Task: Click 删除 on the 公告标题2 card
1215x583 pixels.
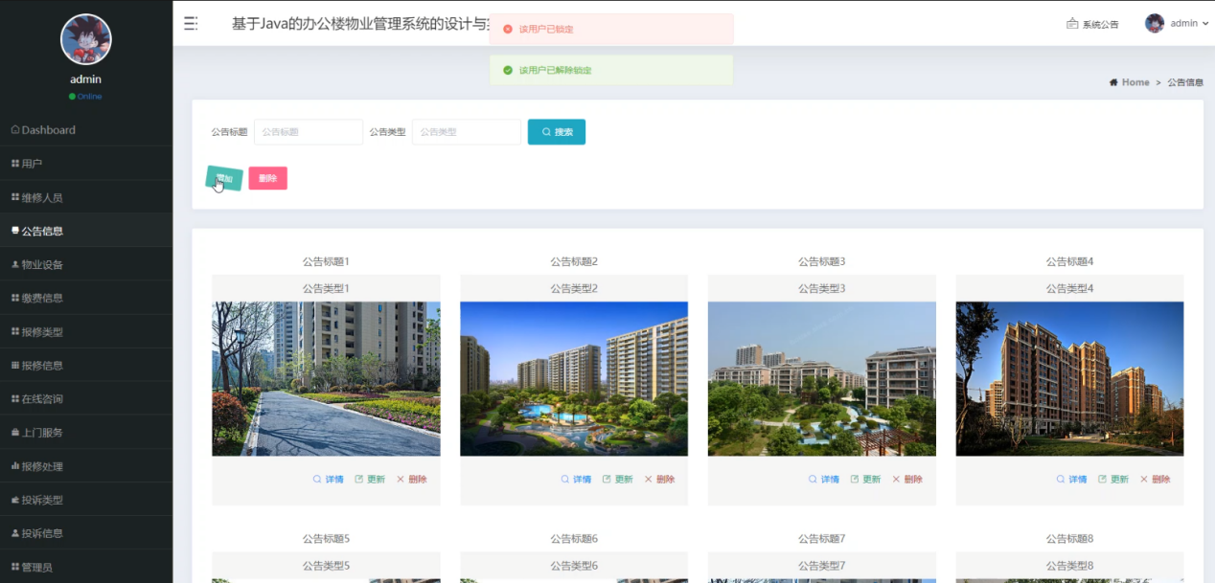Action: (x=659, y=480)
